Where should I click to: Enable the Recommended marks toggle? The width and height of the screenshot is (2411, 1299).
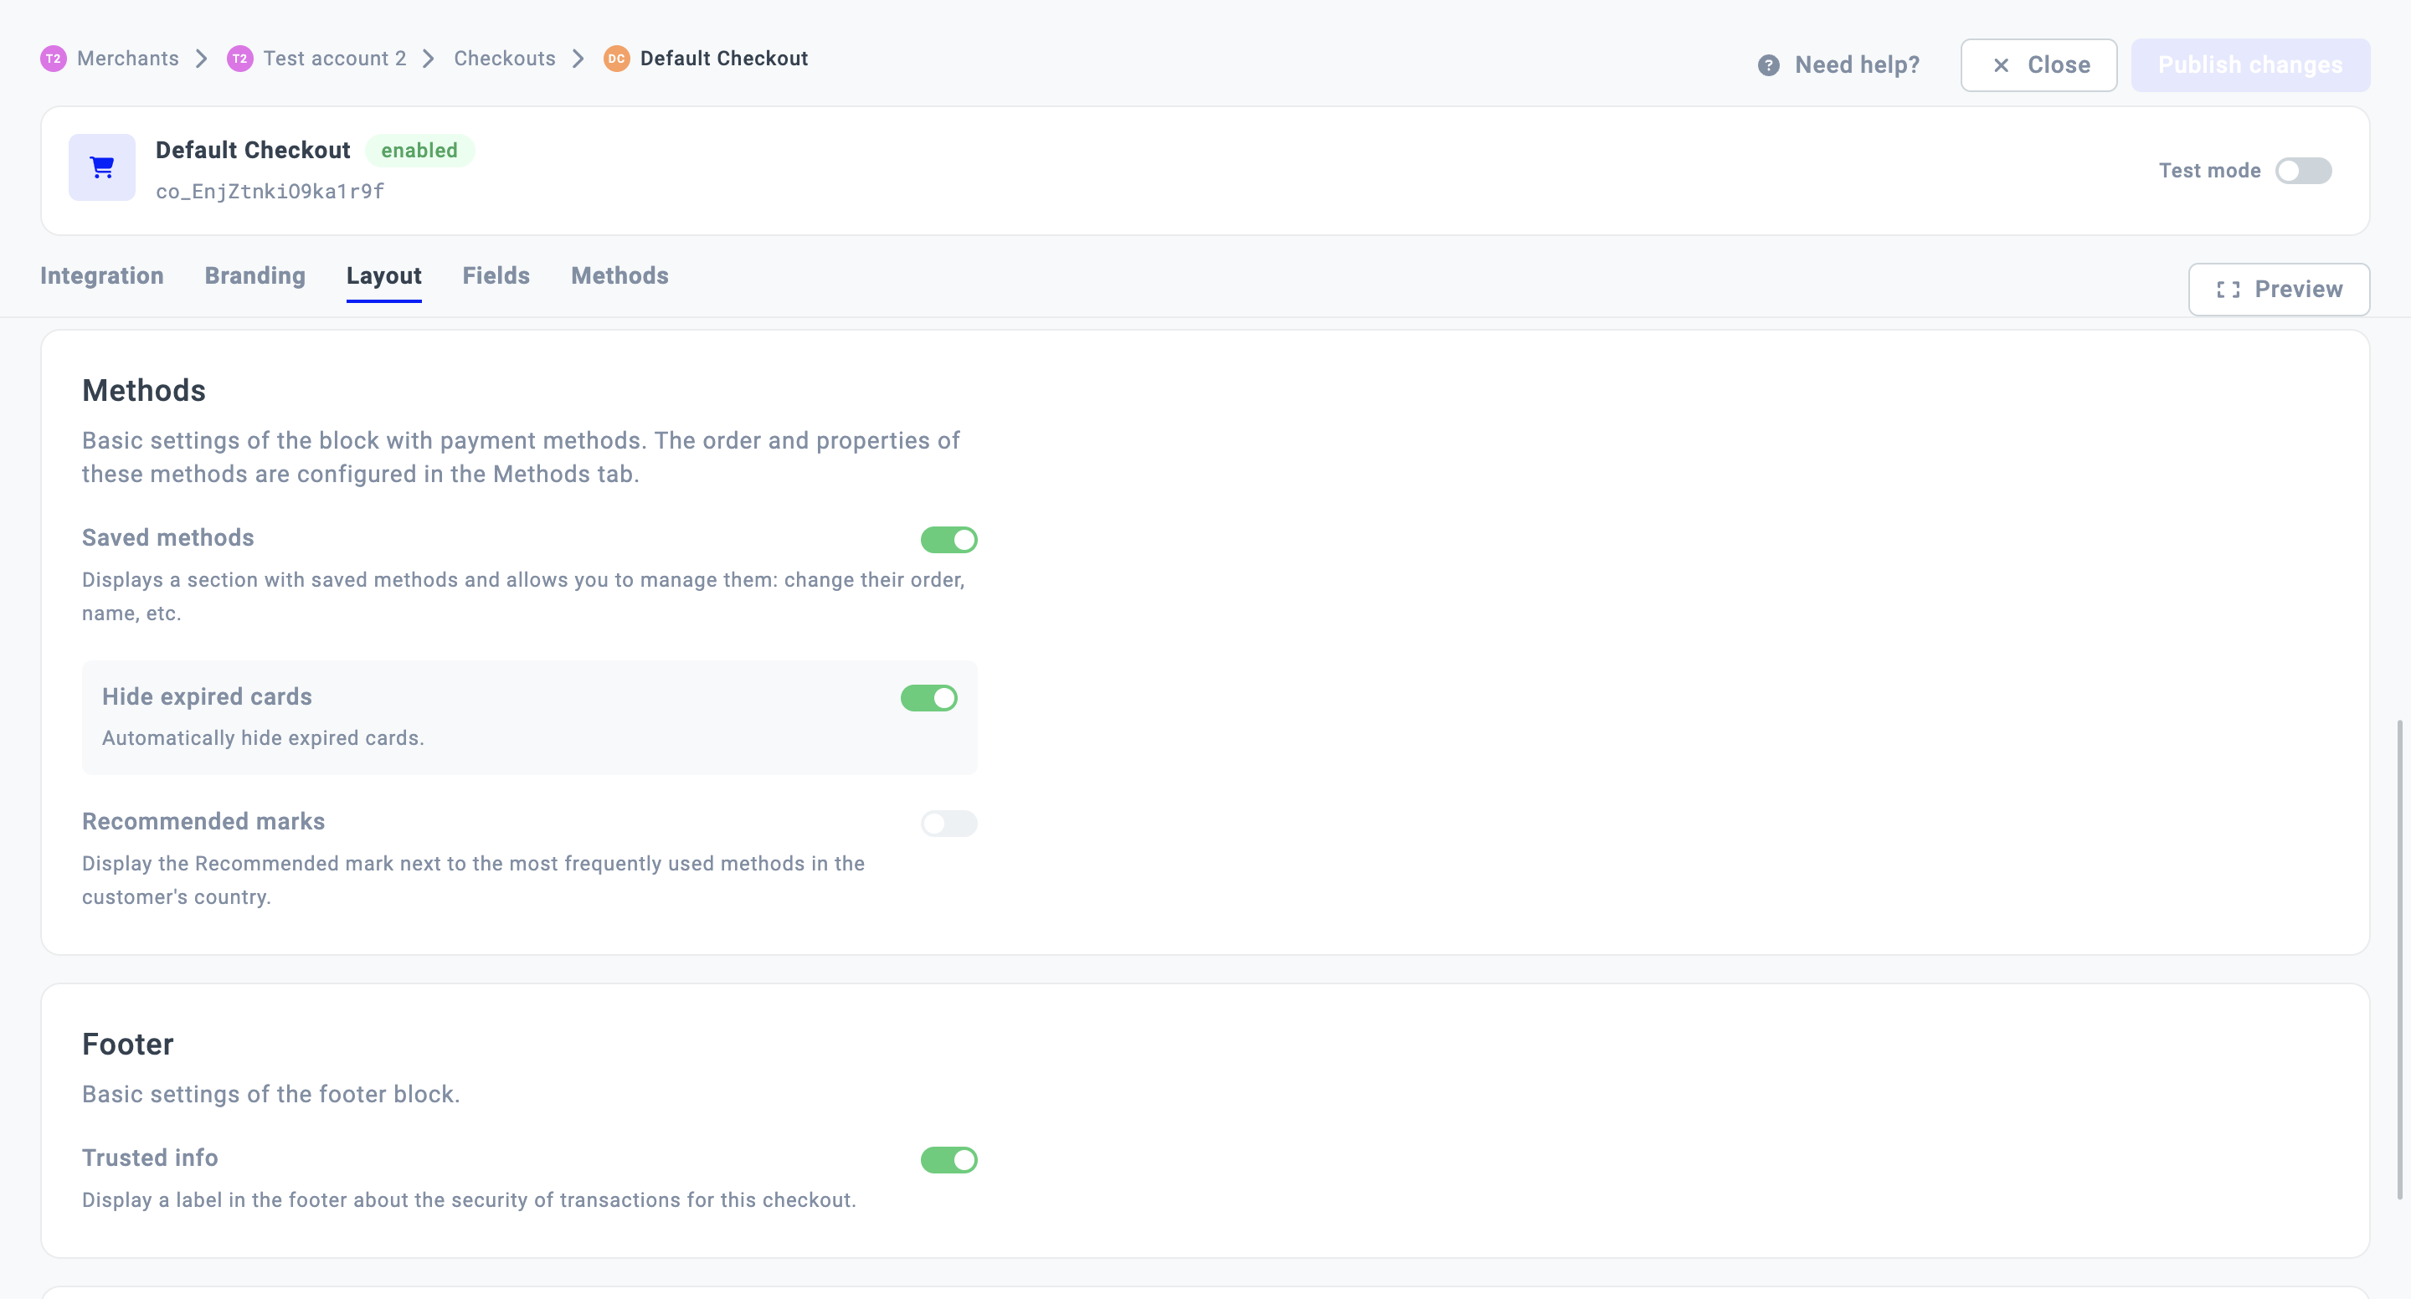pos(948,824)
